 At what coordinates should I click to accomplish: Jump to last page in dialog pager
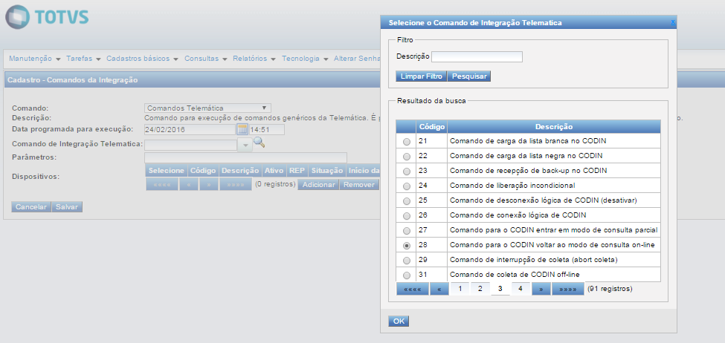[568, 289]
